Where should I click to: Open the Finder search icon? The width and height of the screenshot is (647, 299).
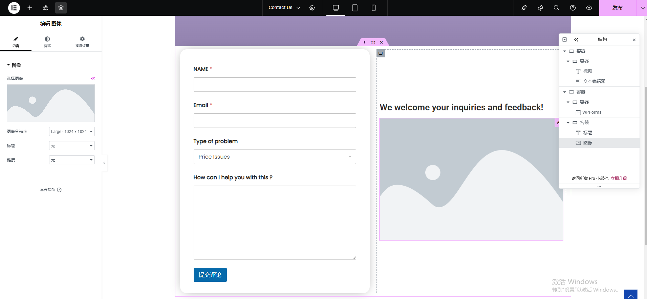pos(556,8)
